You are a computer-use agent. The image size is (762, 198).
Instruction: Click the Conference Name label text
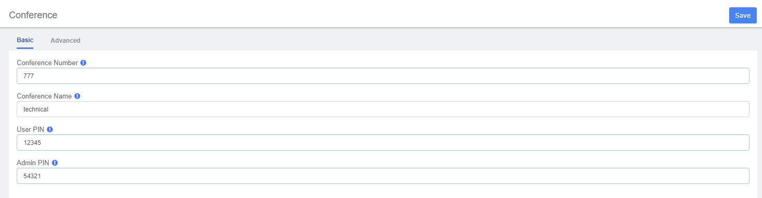point(44,96)
